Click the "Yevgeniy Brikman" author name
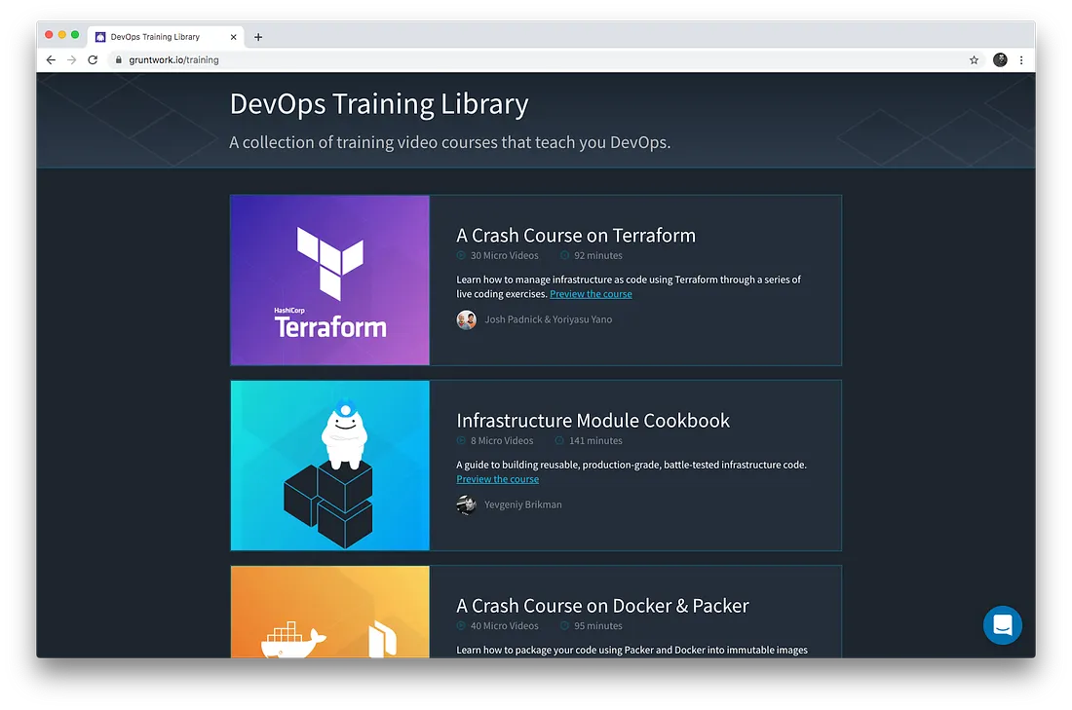 pyautogui.click(x=523, y=504)
